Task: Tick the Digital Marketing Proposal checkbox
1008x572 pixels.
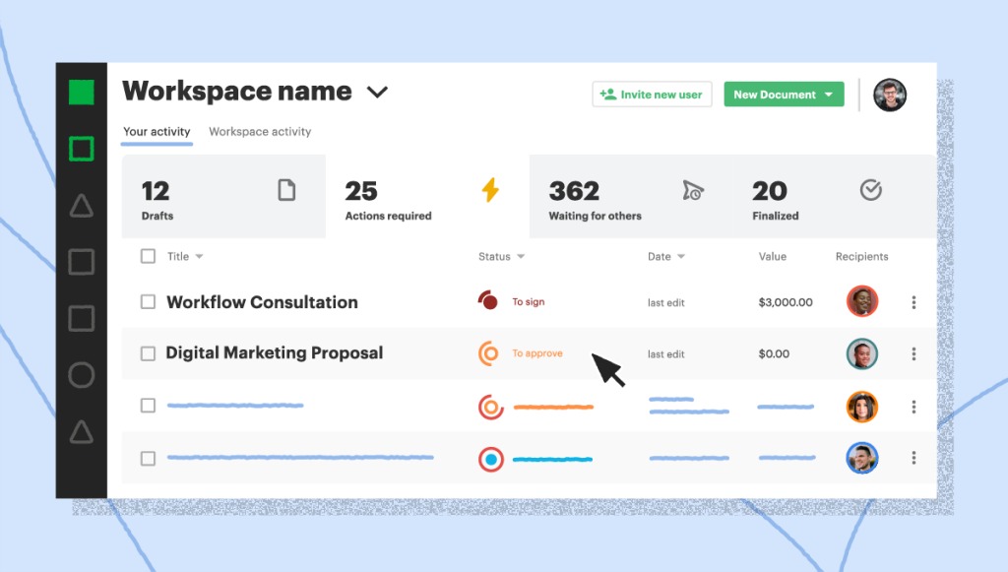Action: 148,353
